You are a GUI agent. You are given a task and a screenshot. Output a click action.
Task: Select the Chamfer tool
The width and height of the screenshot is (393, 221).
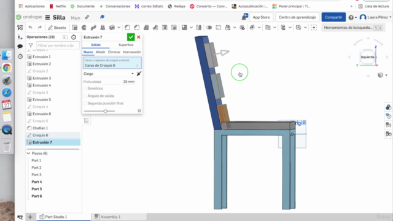[x=136, y=28]
